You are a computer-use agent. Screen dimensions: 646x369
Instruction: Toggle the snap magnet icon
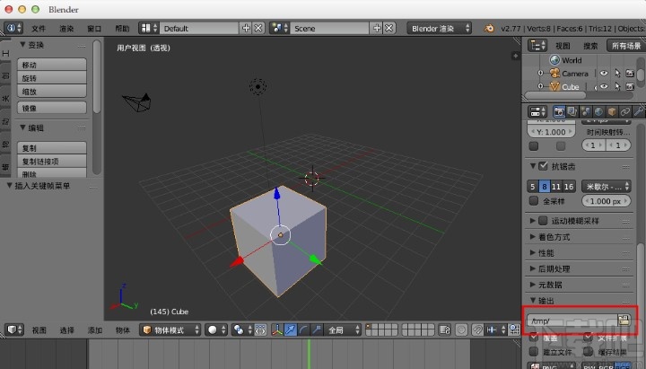coord(478,329)
